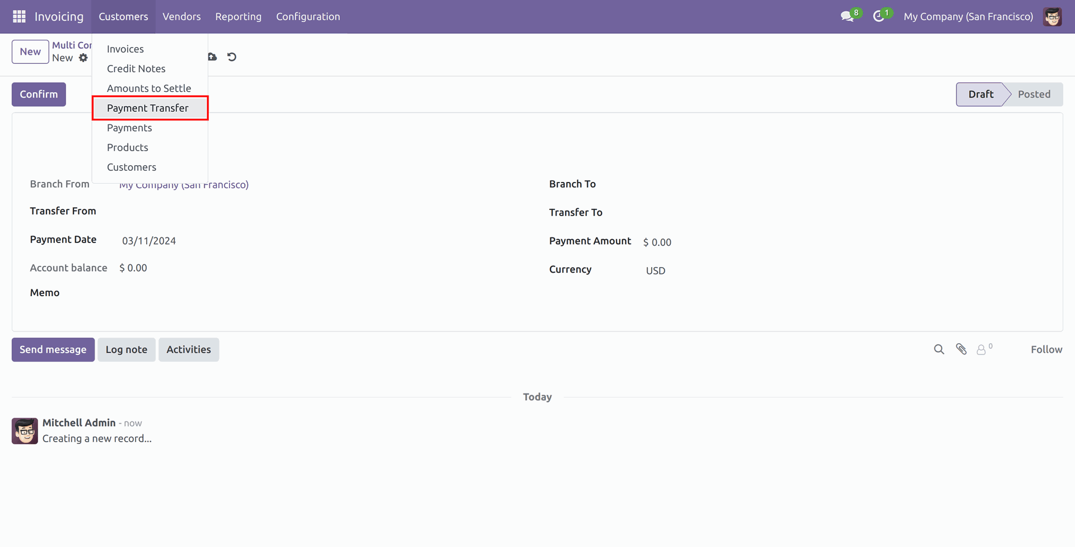Search messages with the magnifier icon
The height and width of the screenshot is (547, 1075).
(x=939, y=349)
